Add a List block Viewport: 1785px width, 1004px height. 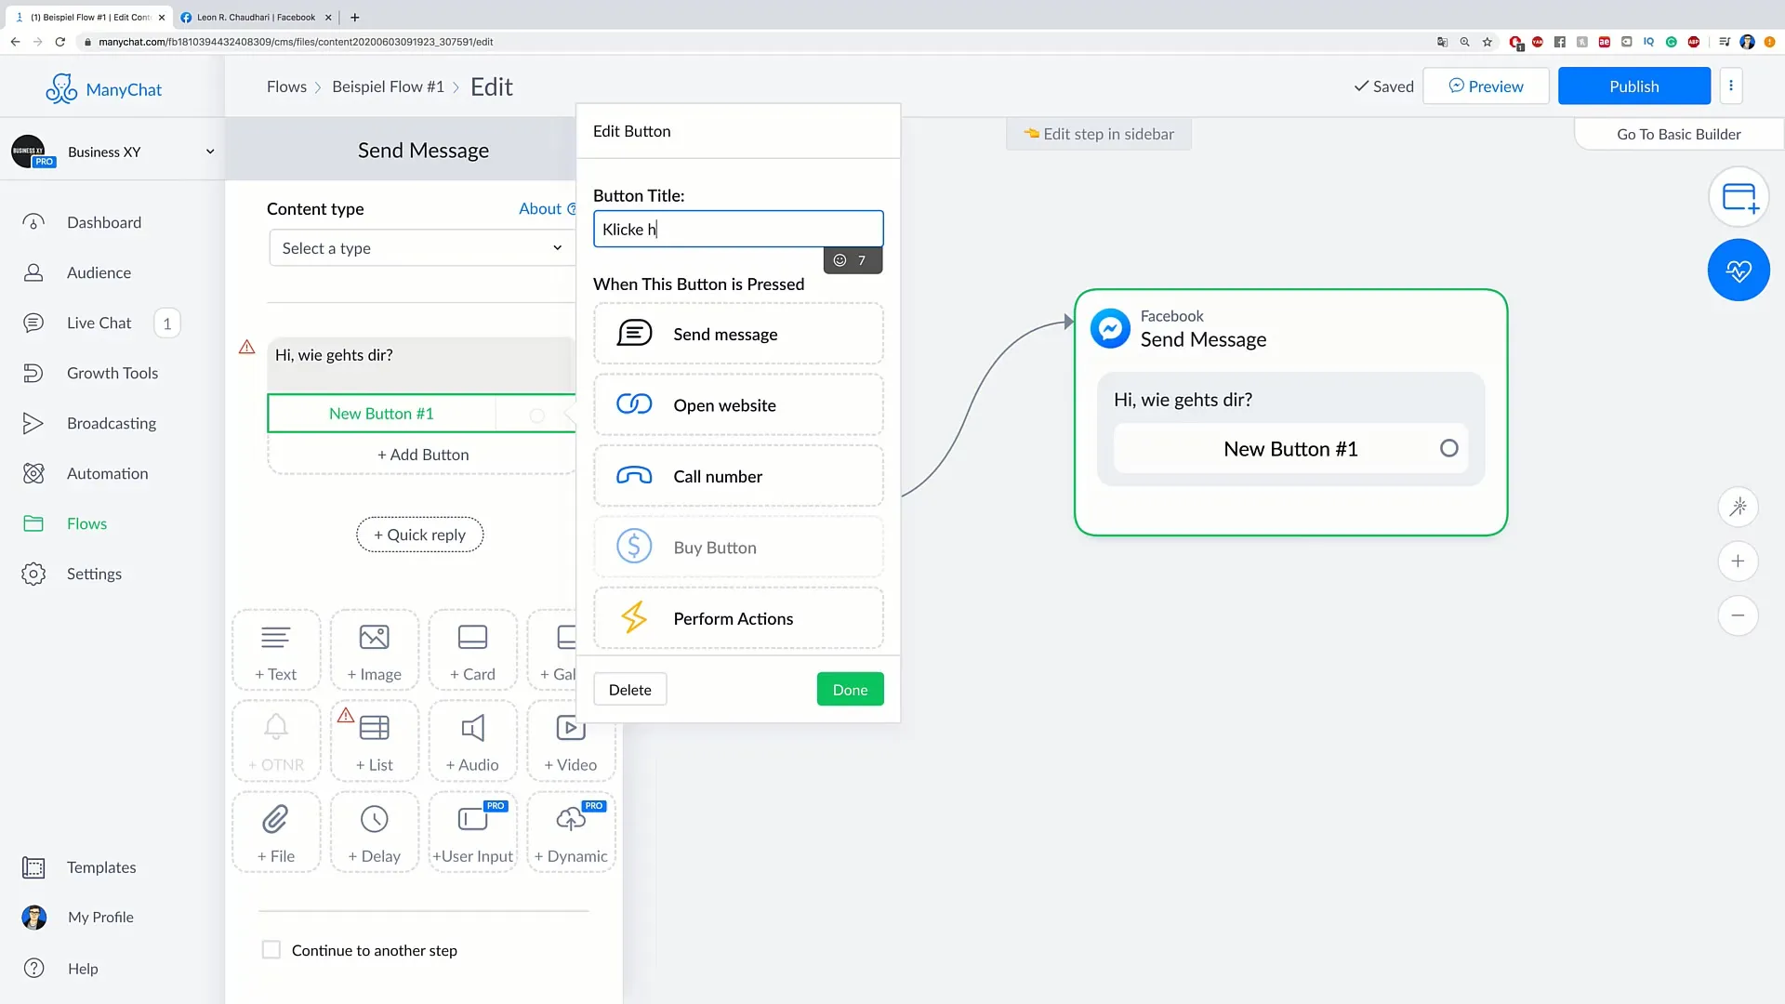tap(375, 741)
